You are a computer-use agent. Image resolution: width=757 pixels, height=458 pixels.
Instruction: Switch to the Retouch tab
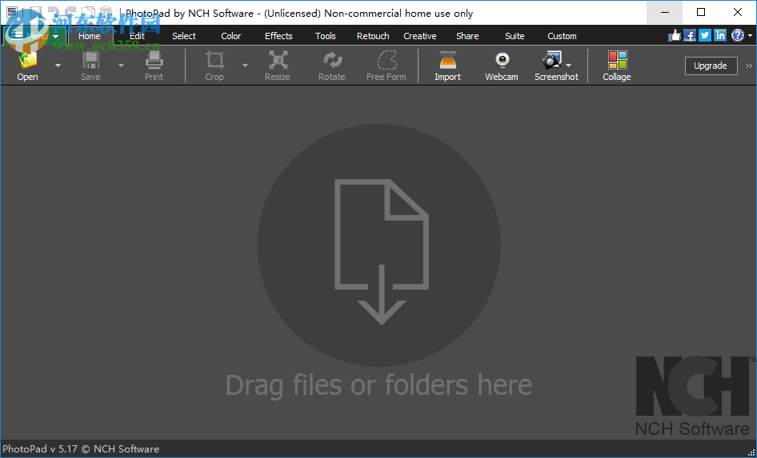coord(373,36)
